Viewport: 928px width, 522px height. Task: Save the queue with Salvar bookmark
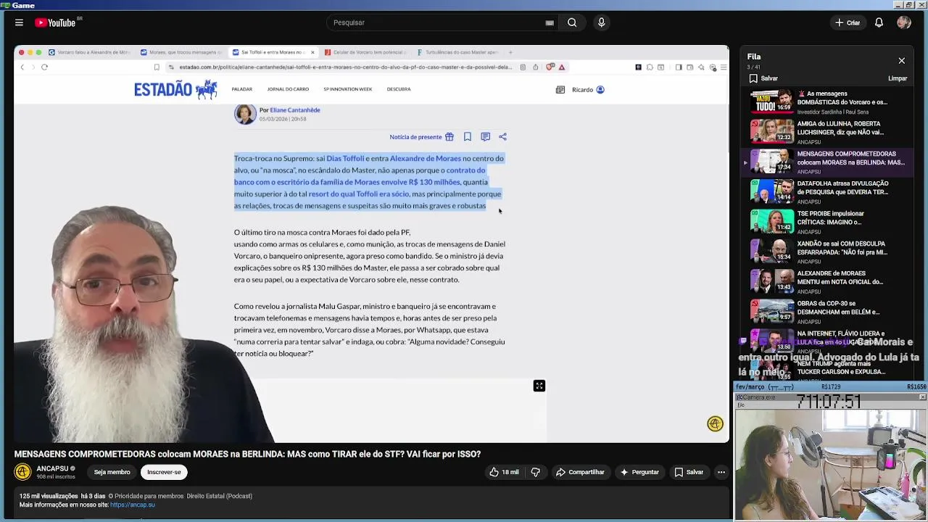763,78
